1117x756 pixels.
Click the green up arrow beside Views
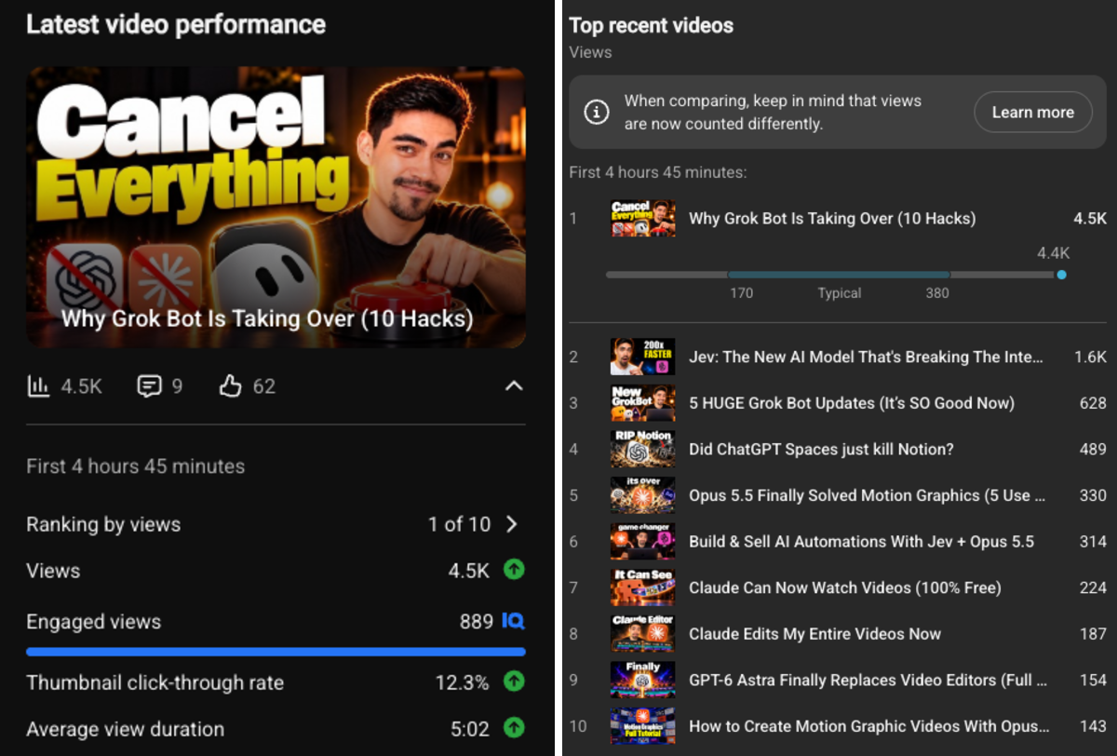(x=514, y=570)
